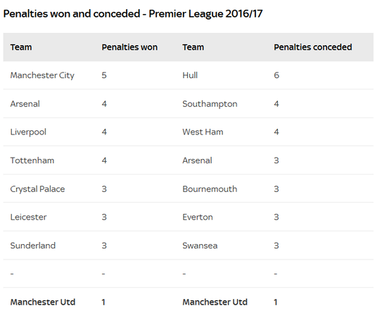The height and width of the screenshot is (332, 387).
Task: Click West Ham team name
Action: click(x=203, y=132)
